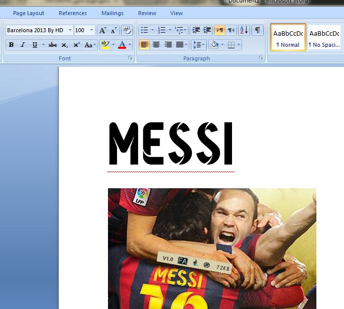
Task: Justify the paragraph text
Action: (x=180, y=45)
